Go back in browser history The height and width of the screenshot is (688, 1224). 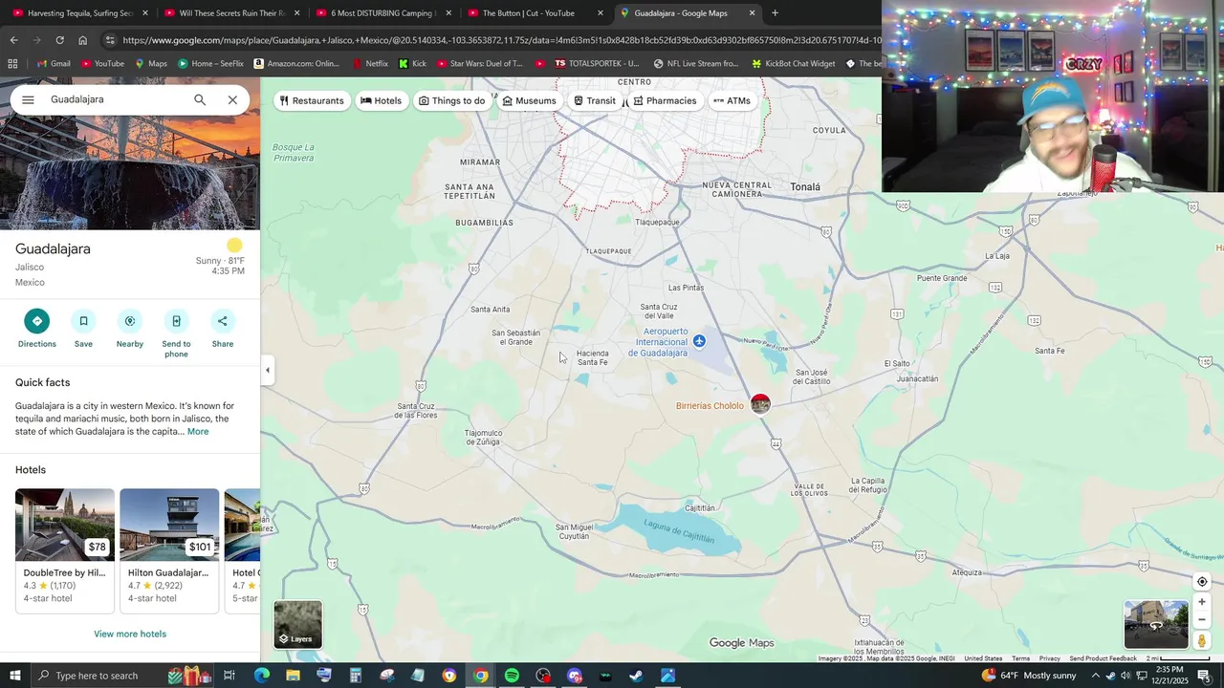click(13, 40)
